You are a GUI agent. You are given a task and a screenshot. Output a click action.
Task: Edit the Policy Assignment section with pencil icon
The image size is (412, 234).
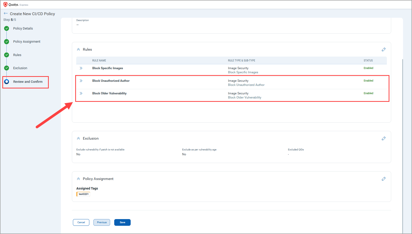tap(384, 179)
